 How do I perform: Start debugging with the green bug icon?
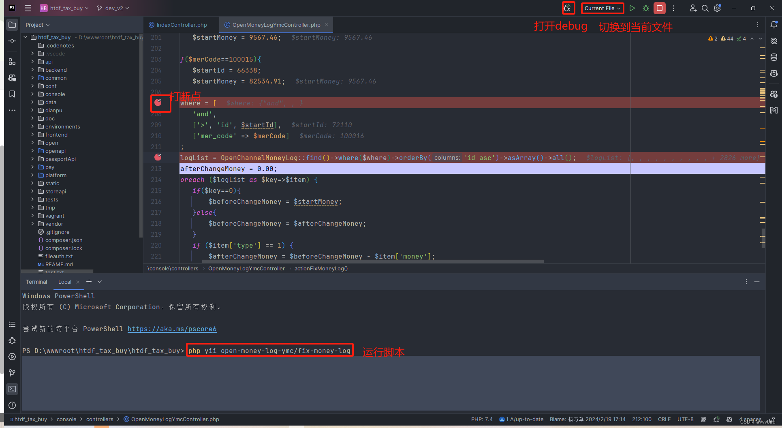[x=646, y=8]
